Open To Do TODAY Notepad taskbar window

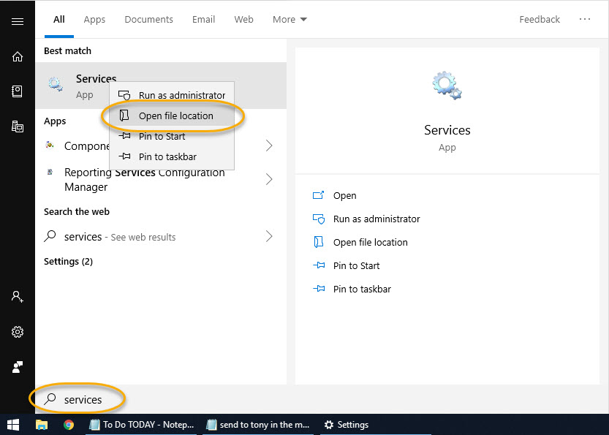142,425
